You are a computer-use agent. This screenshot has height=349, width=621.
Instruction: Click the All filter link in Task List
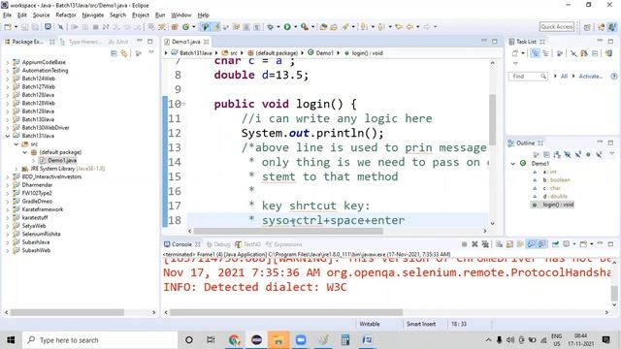point(564,76)
